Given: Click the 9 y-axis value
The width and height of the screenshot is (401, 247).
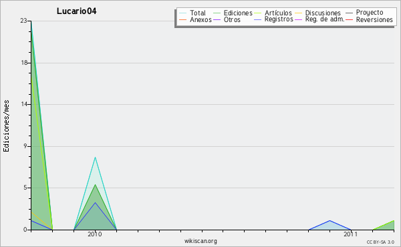Looking at the screenshot, I should pyautogui.click(x=25, y=146).
